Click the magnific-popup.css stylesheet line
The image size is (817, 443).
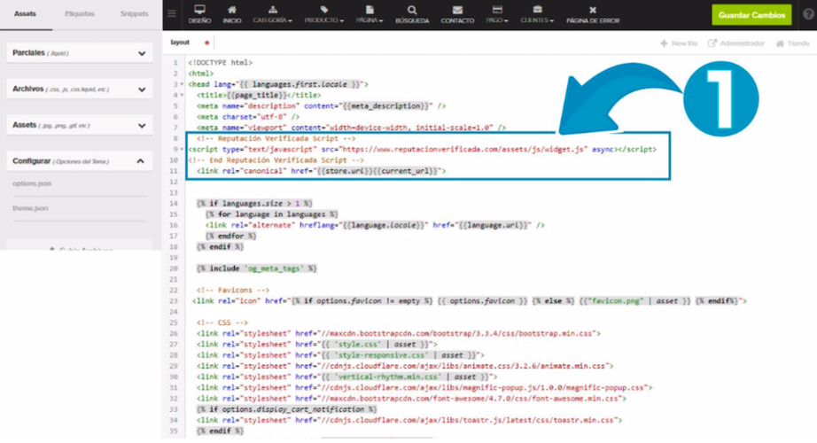coord(424,388)
